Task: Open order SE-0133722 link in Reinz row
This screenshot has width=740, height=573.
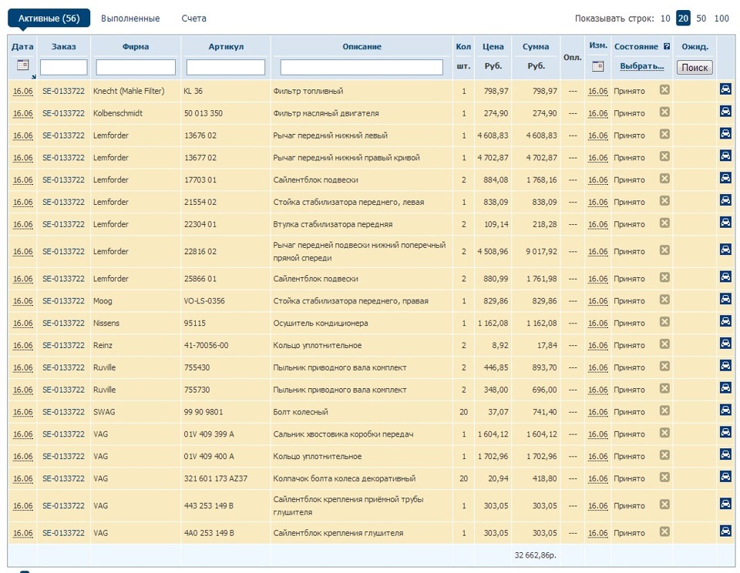Action: [x=63, y=346]
